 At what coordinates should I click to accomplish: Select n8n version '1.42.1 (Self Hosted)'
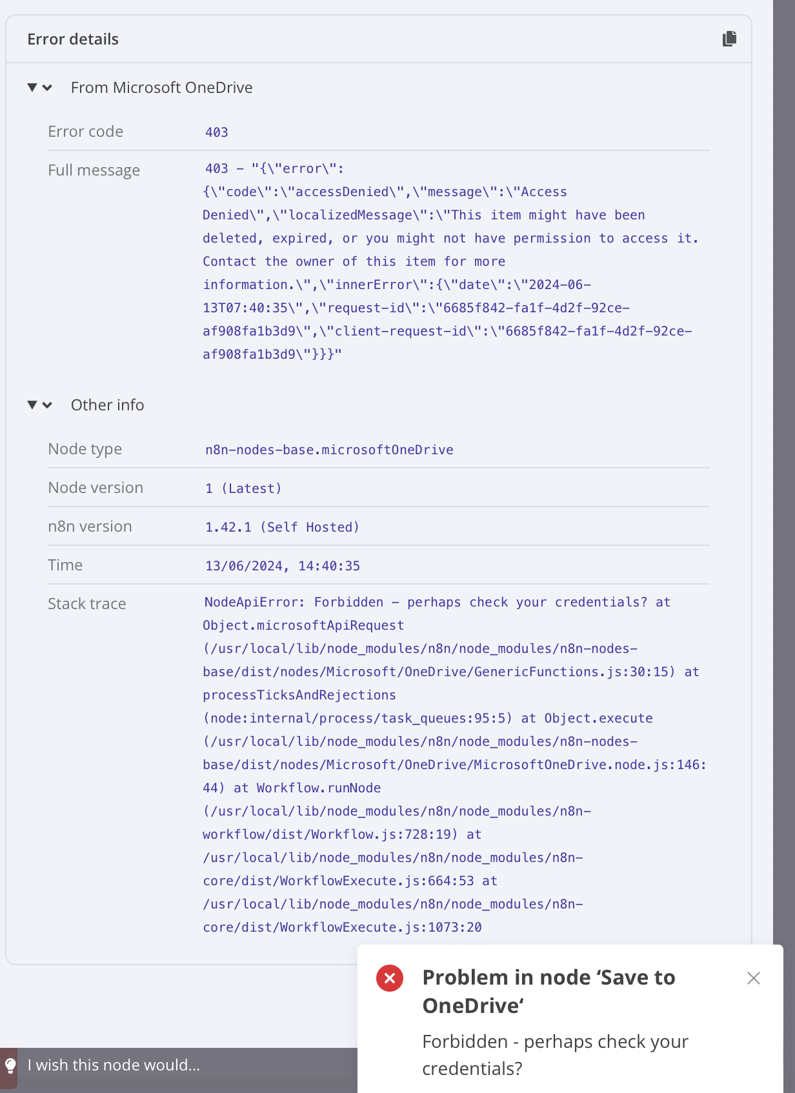[282, 527]
